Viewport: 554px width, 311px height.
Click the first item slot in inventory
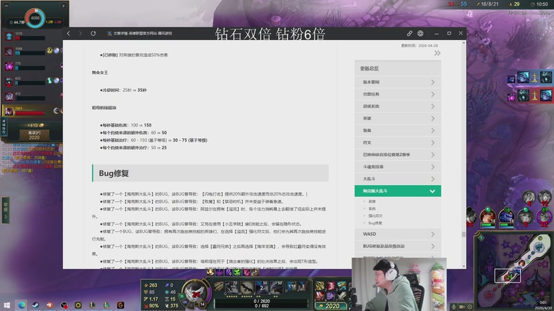click(x=320, y=286)
